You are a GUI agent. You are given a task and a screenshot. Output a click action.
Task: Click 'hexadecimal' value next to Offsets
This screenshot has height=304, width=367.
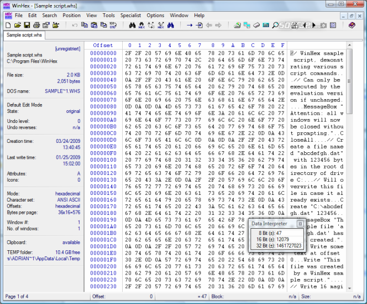click(67, 206)
